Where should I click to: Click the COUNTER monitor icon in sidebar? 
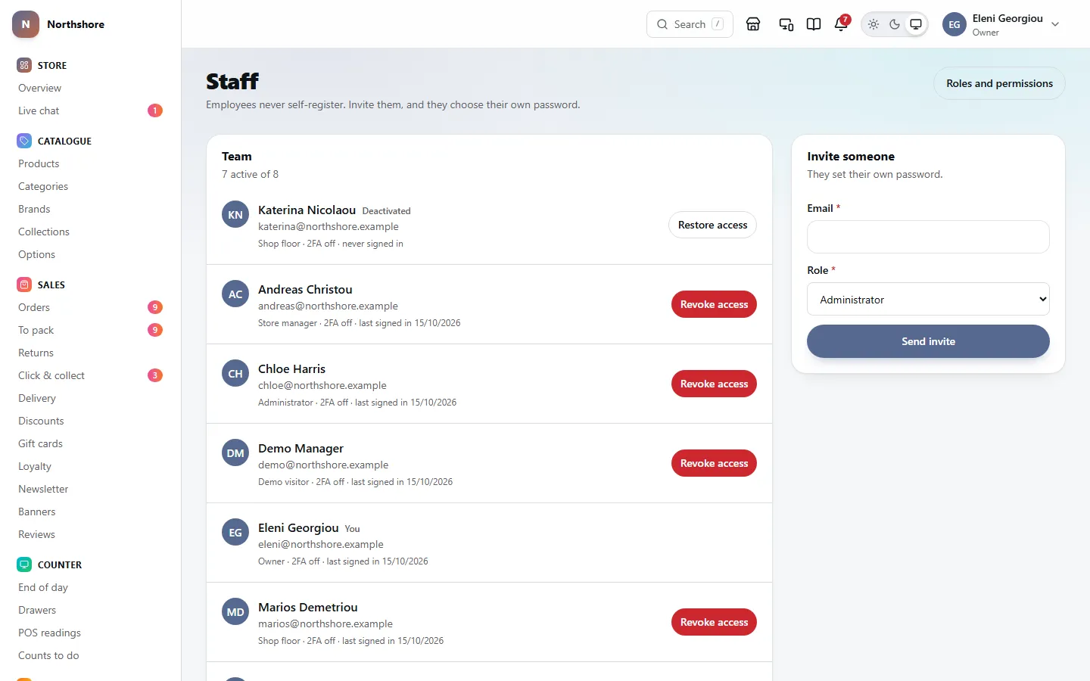coord(24,564)
